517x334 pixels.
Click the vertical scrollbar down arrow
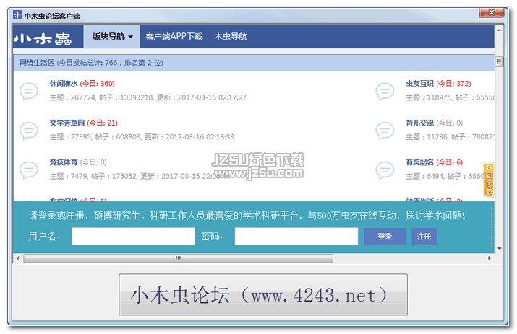point(500,249)
